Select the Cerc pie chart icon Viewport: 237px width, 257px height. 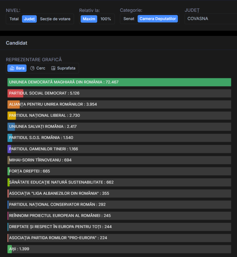click(x=32, y=68)
